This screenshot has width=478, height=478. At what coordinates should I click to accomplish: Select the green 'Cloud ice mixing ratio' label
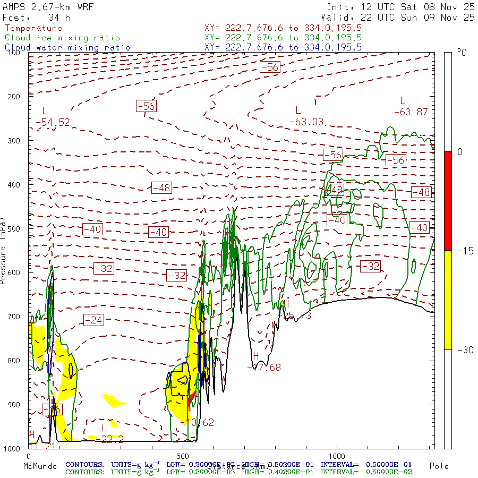(63, 38)
